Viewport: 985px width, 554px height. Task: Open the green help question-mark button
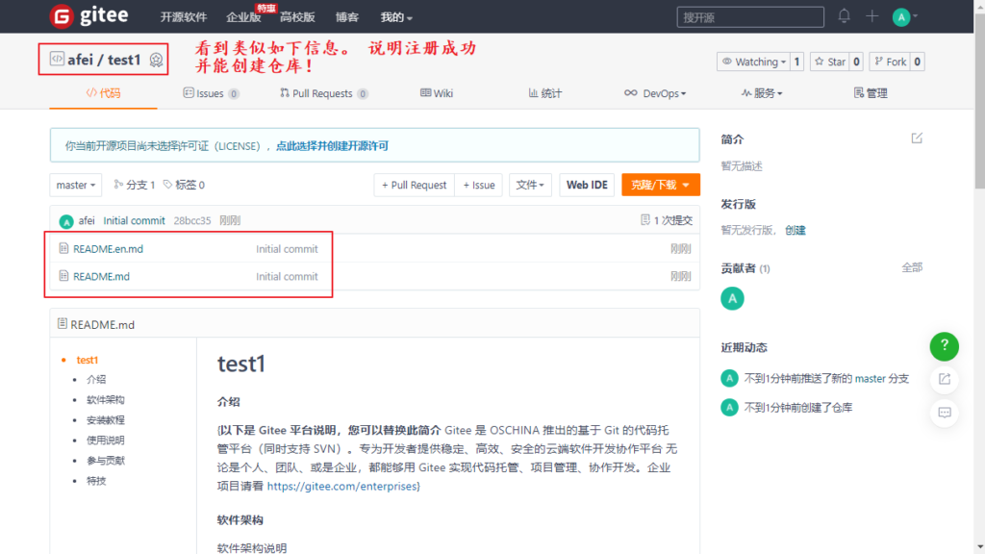click(x=945, y=345)
